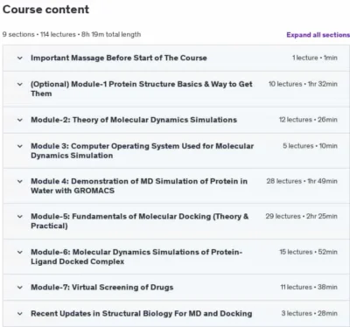Click the Expand all sections link

pyautogui.click(x=318, y=35)
